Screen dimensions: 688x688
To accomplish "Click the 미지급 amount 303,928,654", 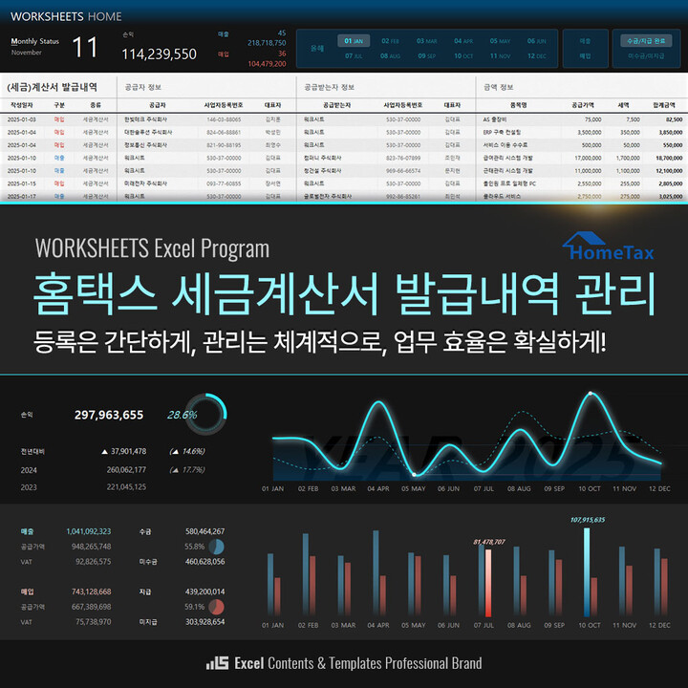I will (204, 622).
